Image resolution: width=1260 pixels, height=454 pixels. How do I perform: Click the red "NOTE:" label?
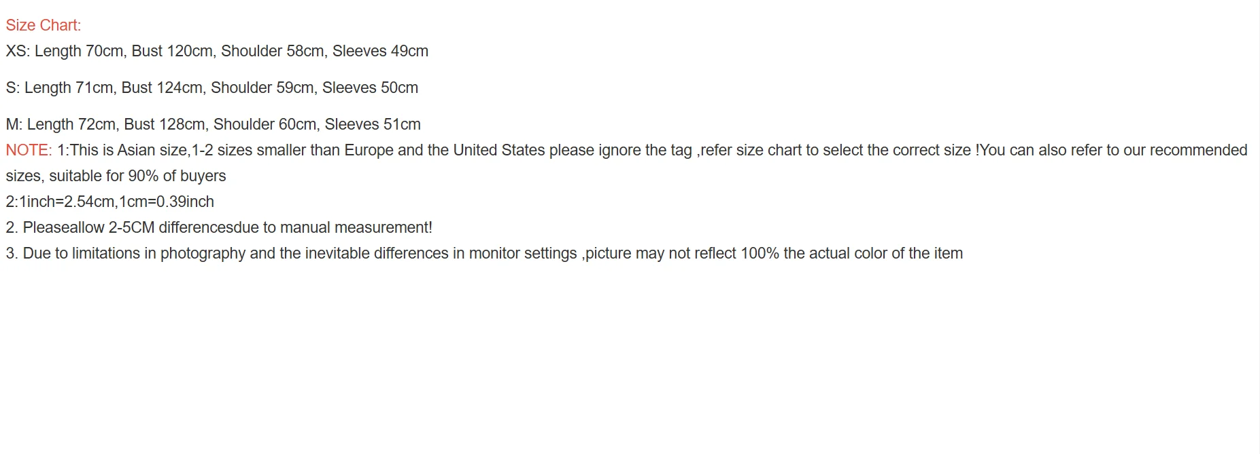pos(29,150)
